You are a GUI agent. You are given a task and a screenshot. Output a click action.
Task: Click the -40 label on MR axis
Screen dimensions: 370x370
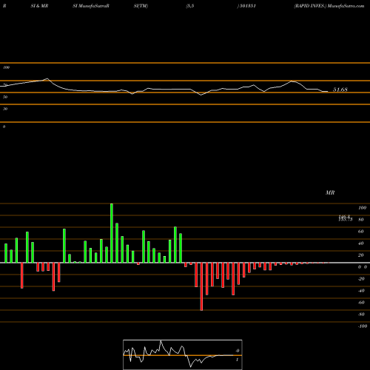361,291
